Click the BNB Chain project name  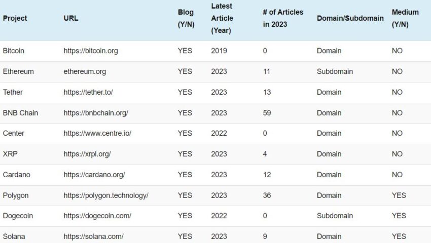point(20,113)
